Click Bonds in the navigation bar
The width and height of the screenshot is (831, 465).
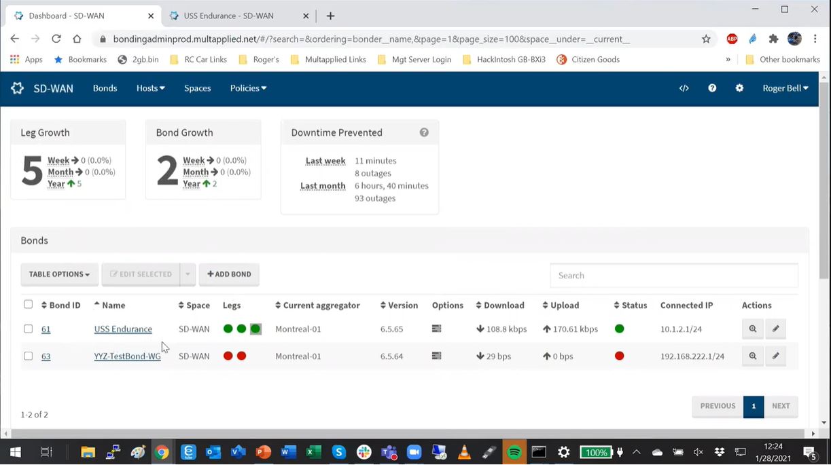pyautogui.click(x=105, y=88)
